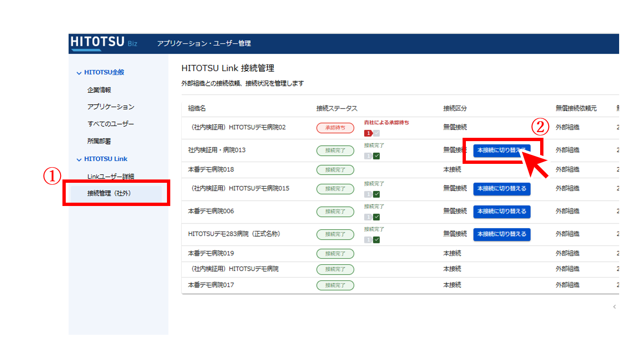Click gray checkmark for HITOTSUデモ病院02 row
Screen dimensions: 639x340
pyautogui.click(x=376, y=134)
